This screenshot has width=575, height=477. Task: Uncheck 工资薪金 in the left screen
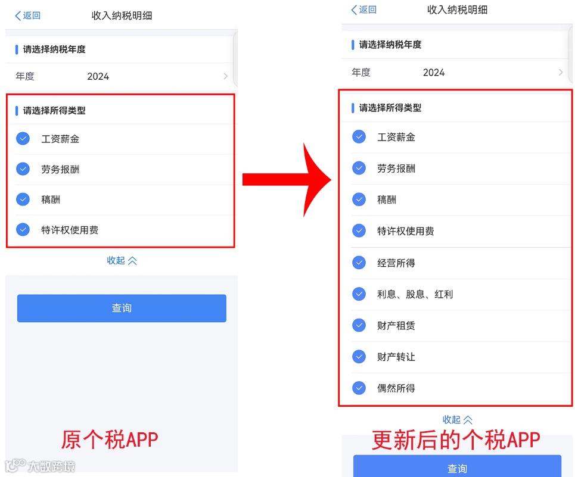[x=23, y=139]
